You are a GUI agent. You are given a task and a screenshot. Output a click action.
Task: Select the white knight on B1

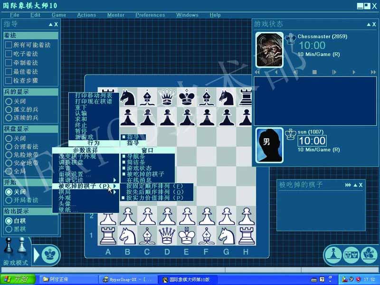coord(127,236)
